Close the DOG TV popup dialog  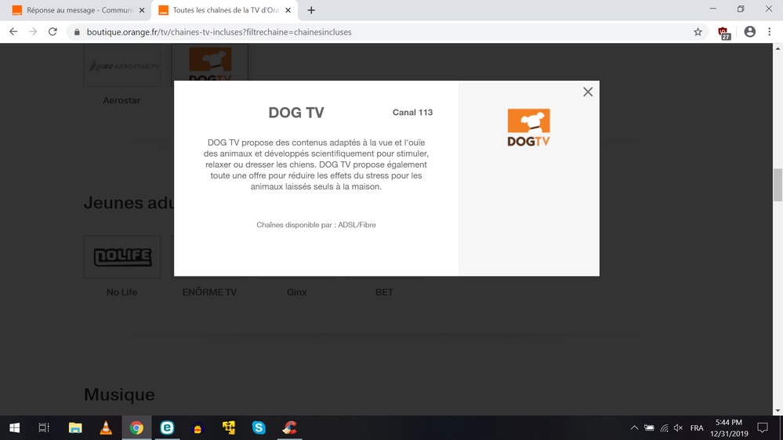588,92
